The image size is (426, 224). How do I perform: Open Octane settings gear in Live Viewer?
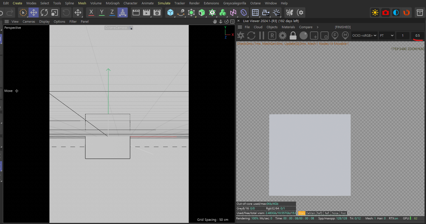pos(282,35)
